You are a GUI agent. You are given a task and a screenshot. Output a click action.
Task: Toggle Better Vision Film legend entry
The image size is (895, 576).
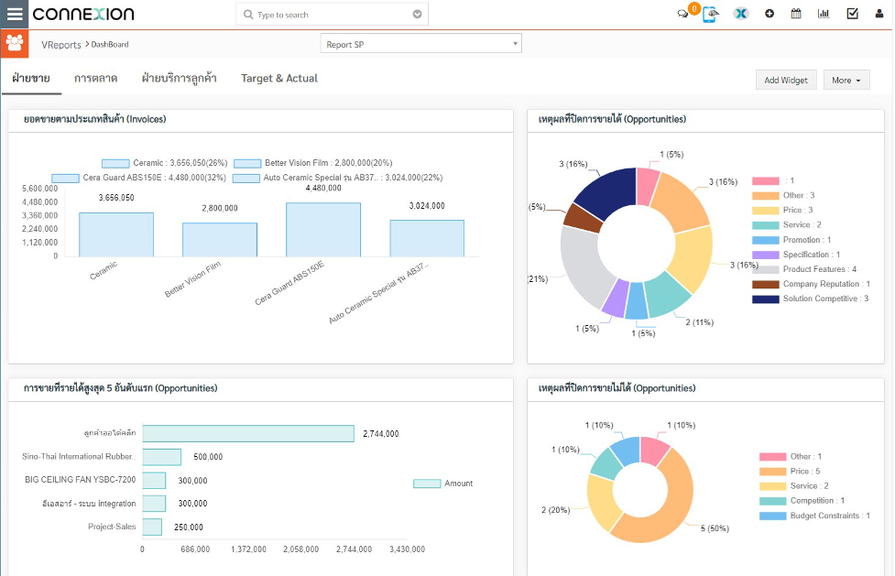point(247,163)
